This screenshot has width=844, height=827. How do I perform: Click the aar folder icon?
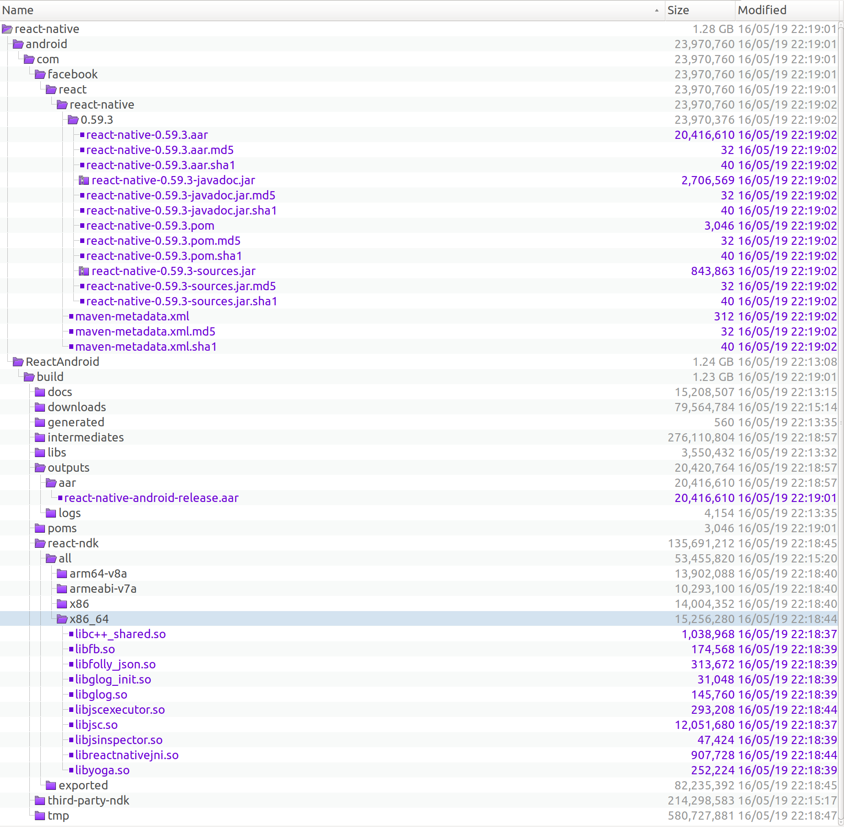click(x=51, y=483)
